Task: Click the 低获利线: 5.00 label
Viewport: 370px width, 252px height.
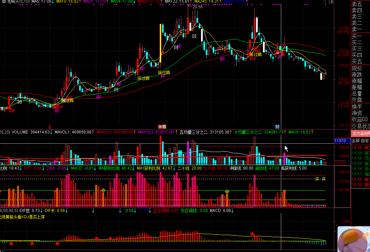Action: (x=294, y=168)
